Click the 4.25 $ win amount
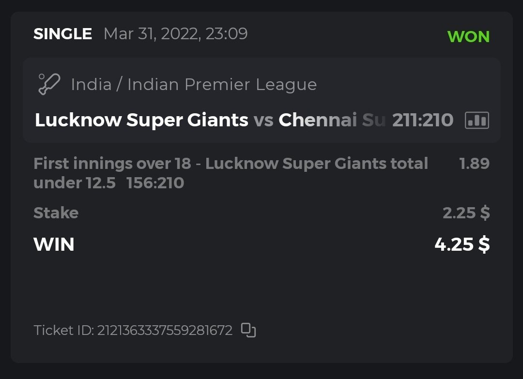 462,244
